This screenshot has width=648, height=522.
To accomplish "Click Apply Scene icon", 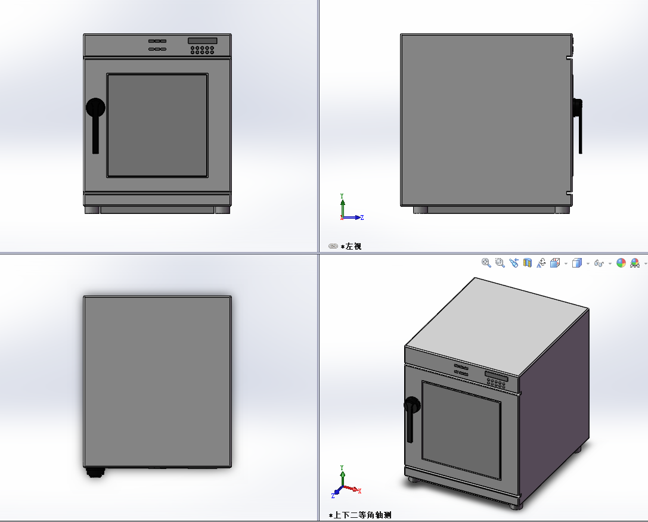I will point(635,263).
